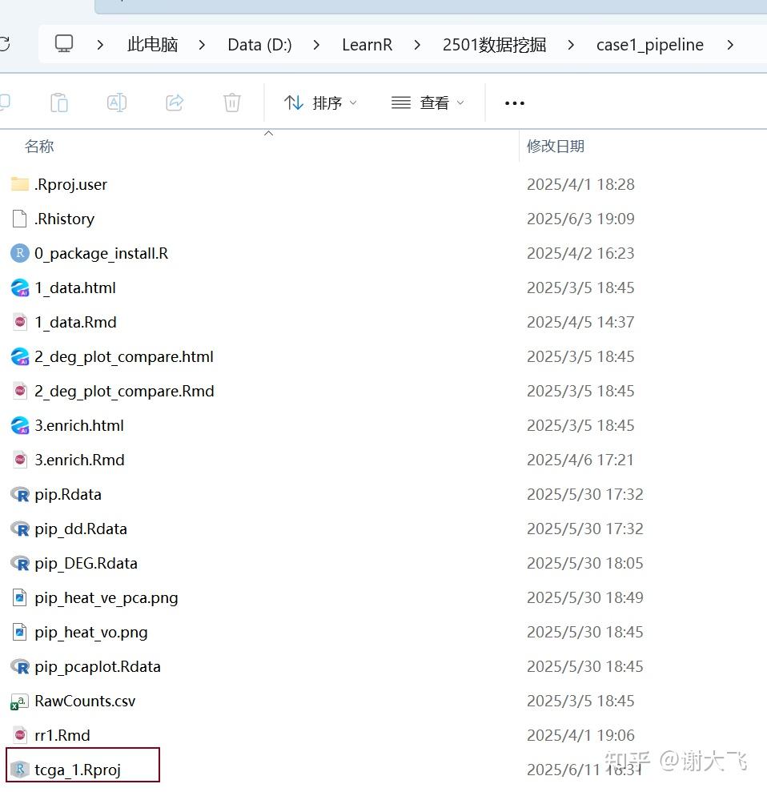Screen dimensions: 767x792
Task: Click the computer icon in the address bar
Action: [x=64, y=44]
